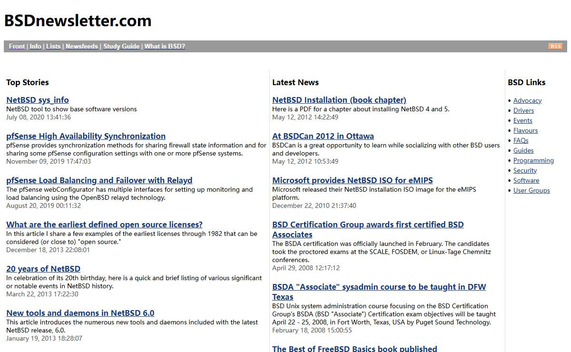The height and width of the screenshot is (352, 571).
Task: Visit the Advocacy BSD link
Action: 527,100
